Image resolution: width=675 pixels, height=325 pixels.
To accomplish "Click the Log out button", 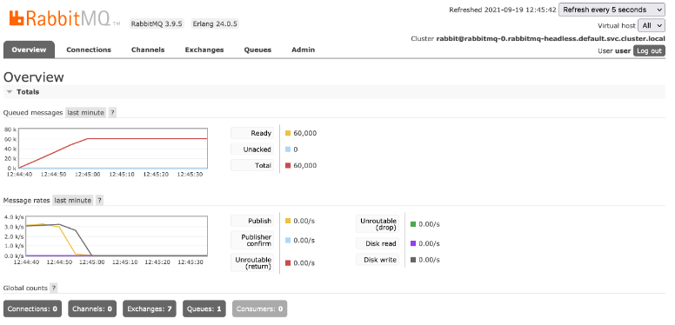I will 649,50.
